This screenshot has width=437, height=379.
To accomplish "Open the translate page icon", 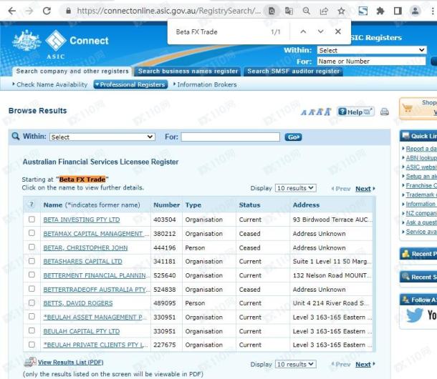I will click(289, 11).
